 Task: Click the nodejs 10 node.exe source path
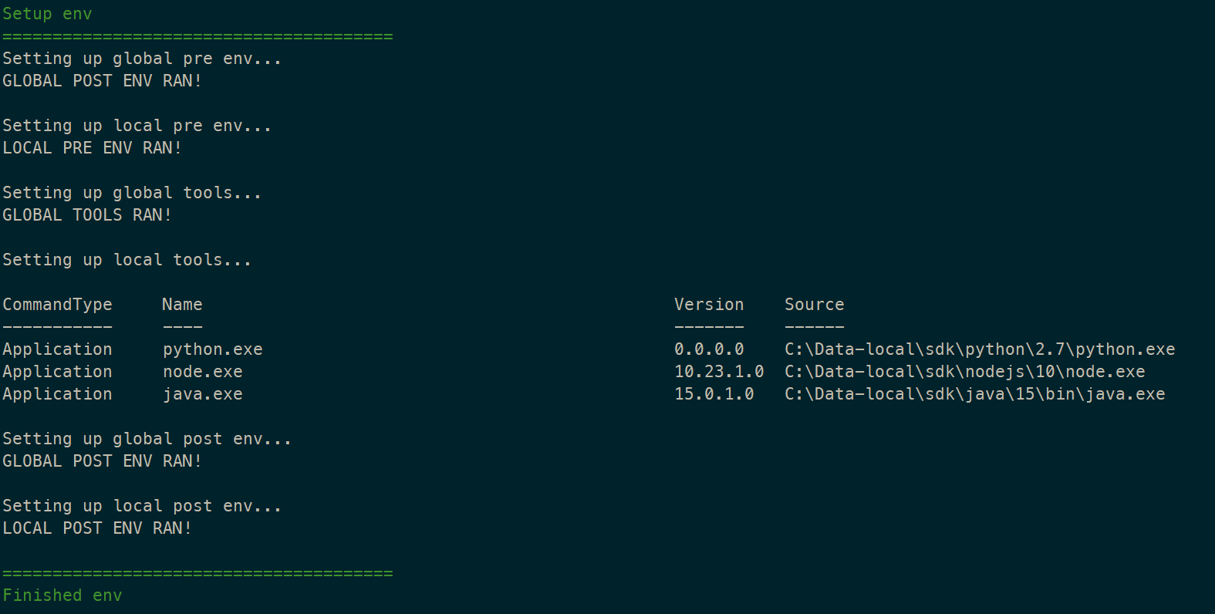[x=965, y=372]
